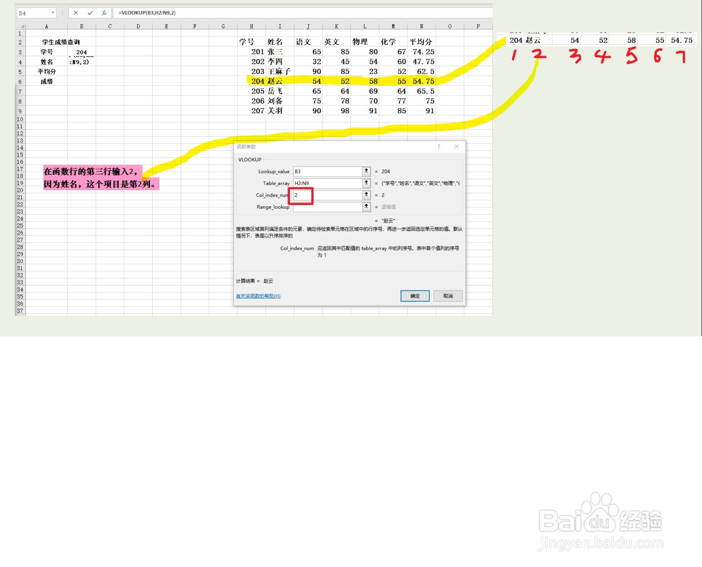Click the table header 英文

[337, 42]
